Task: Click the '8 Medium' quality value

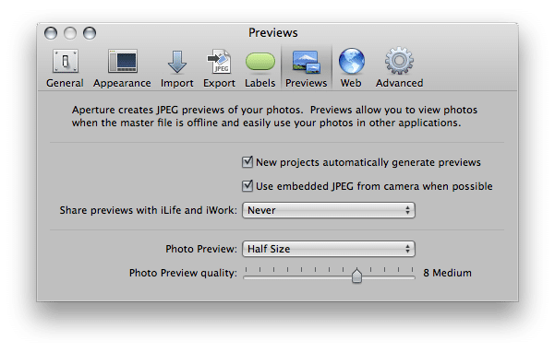Action: (447, 273)
